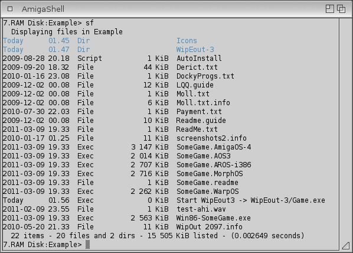Screen dimensions: 353x253
Task: Click the 3 147 KiB size value
Action: click(x=150, y=147)
